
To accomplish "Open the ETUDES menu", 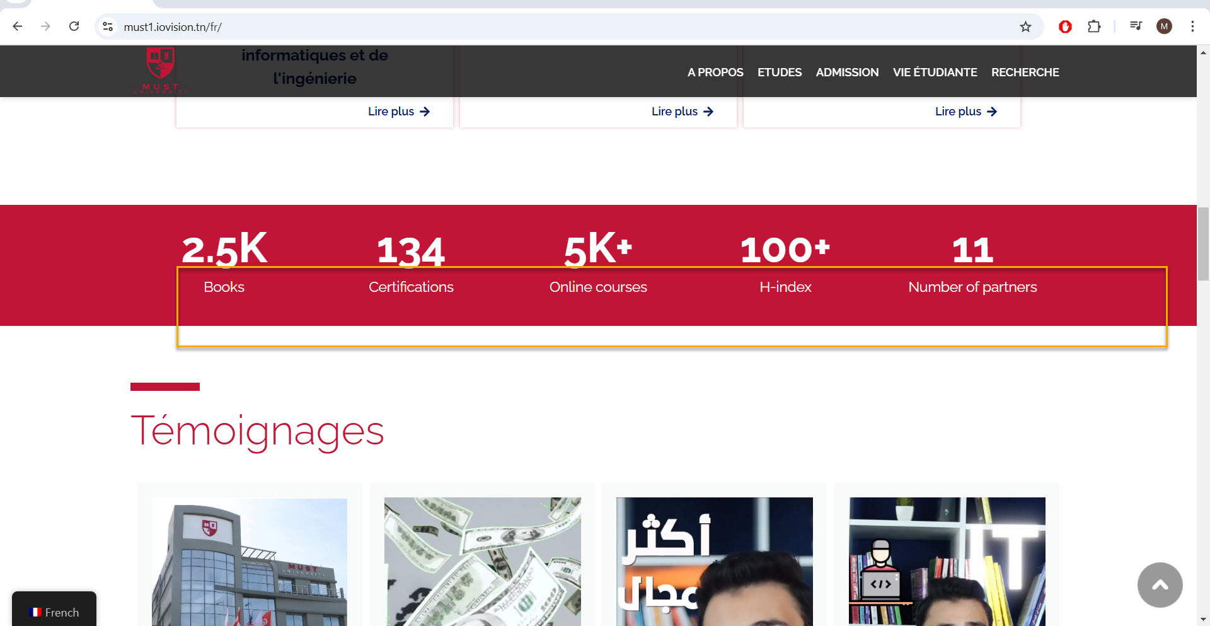I will coord(780,72).
